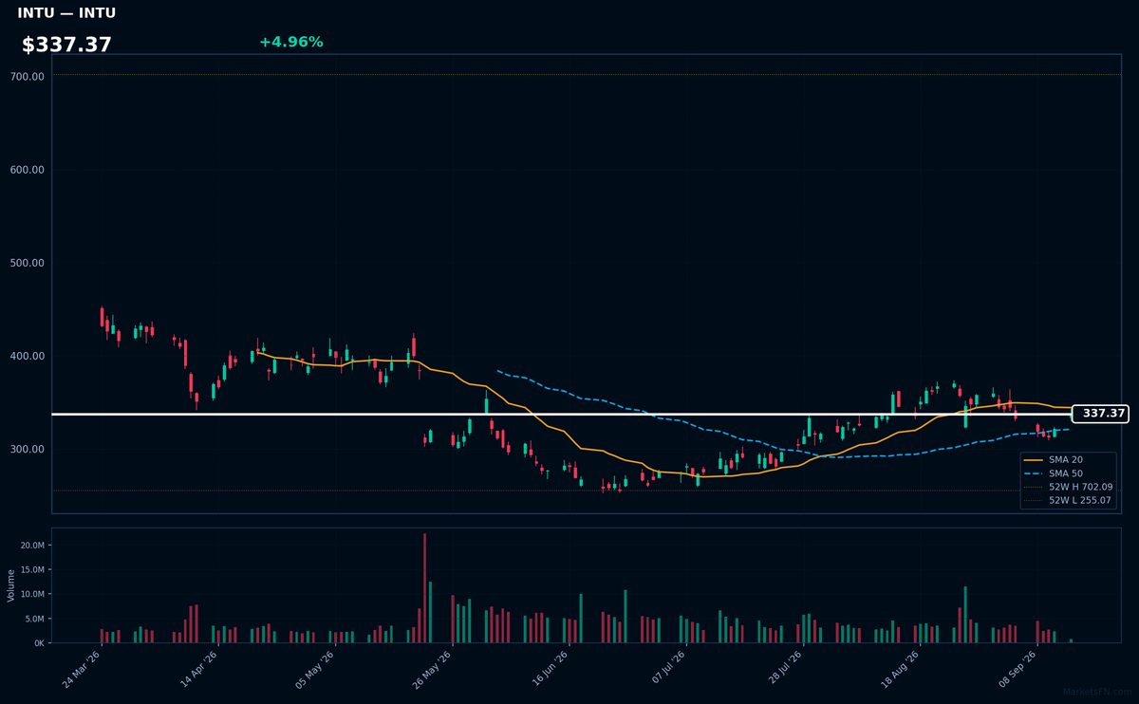1139x704 pixels.
Task: Click the 400.00 price axis label
Action: pyautogui.click(x=28, y=356)
